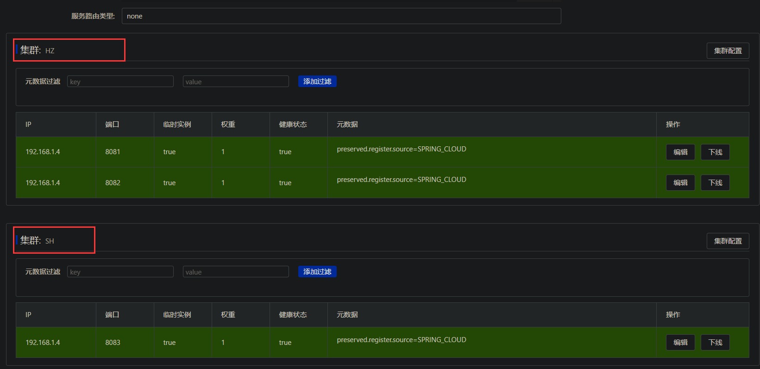
Task: Open 集群配置 for the HZ cluster
Action: pos(728,51)
